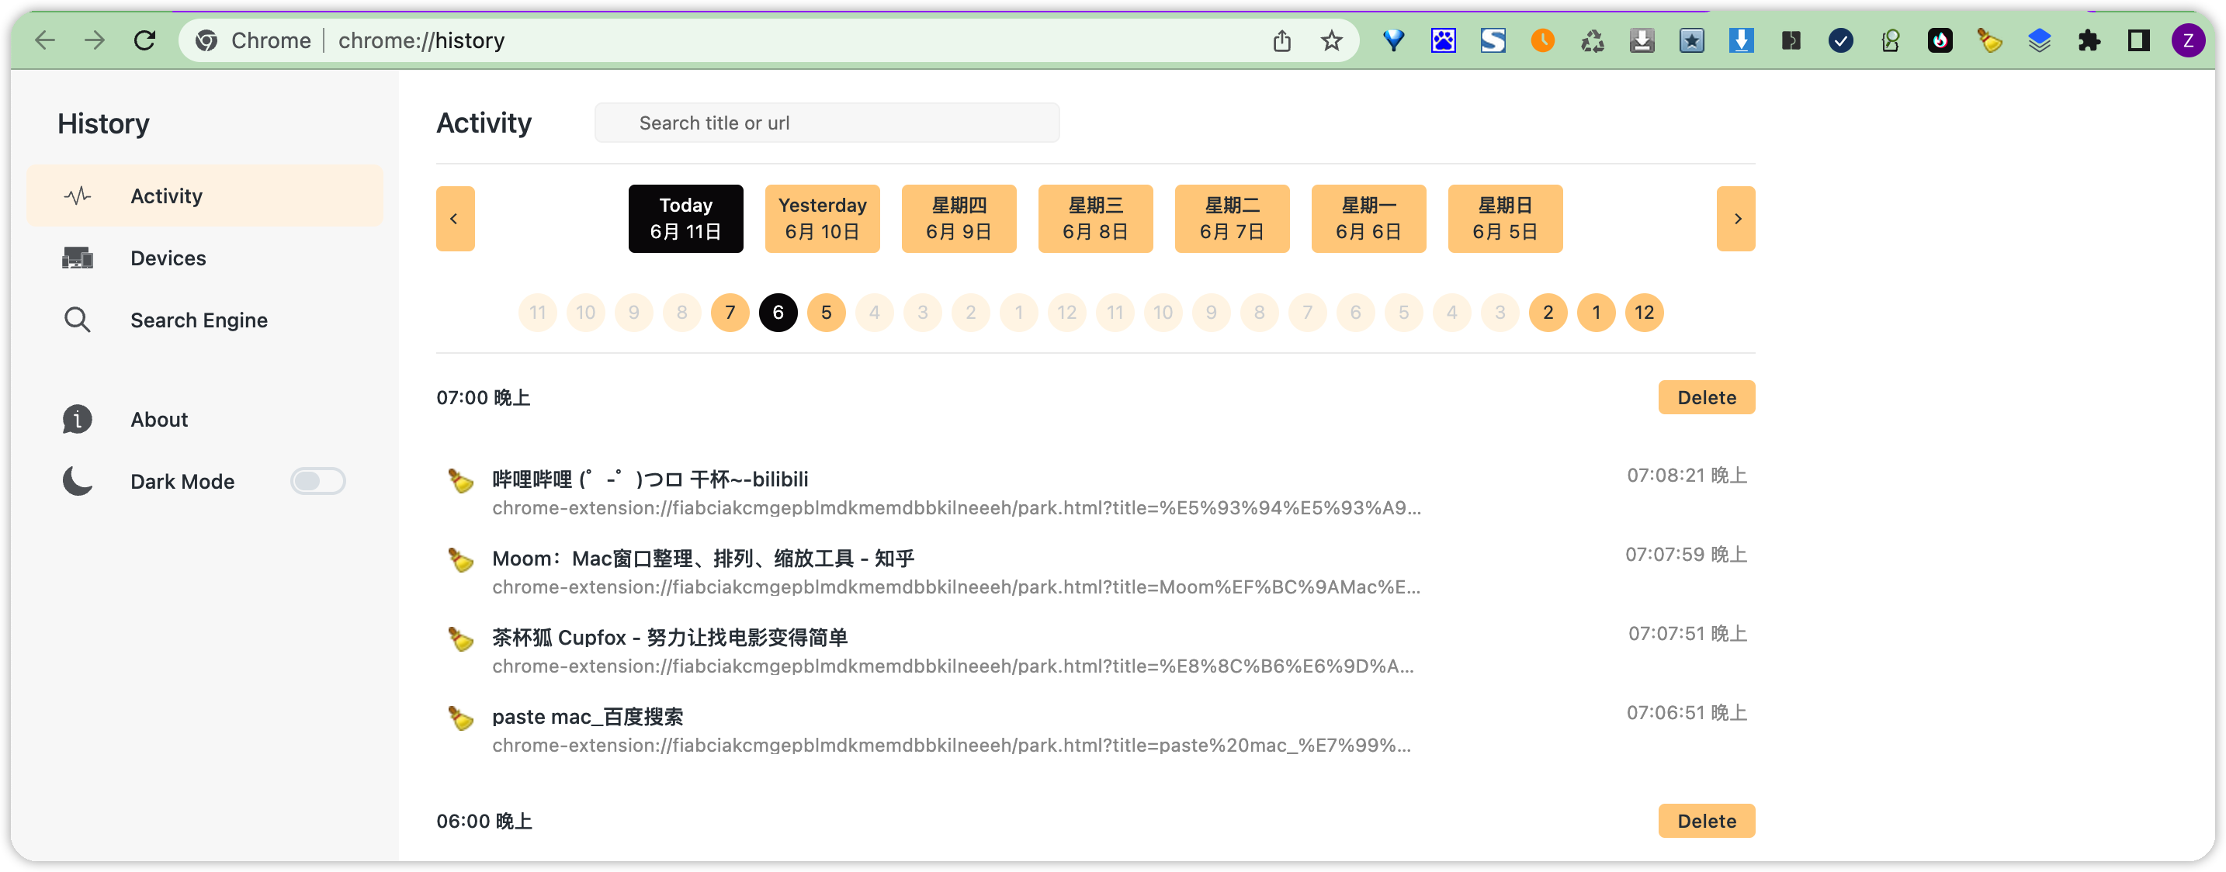Select the Search Engine sidebar item
This screenshot has width=2226, height=872.
coord(199,320)
